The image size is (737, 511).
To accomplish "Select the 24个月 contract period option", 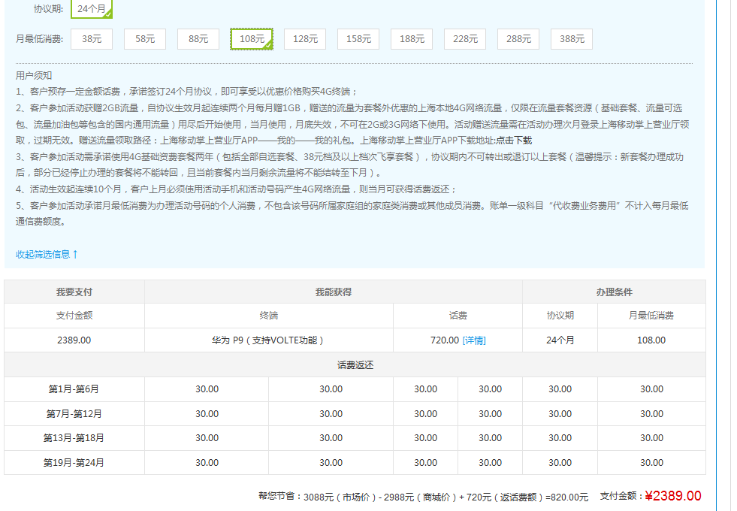I will click(x=92, y=8).
